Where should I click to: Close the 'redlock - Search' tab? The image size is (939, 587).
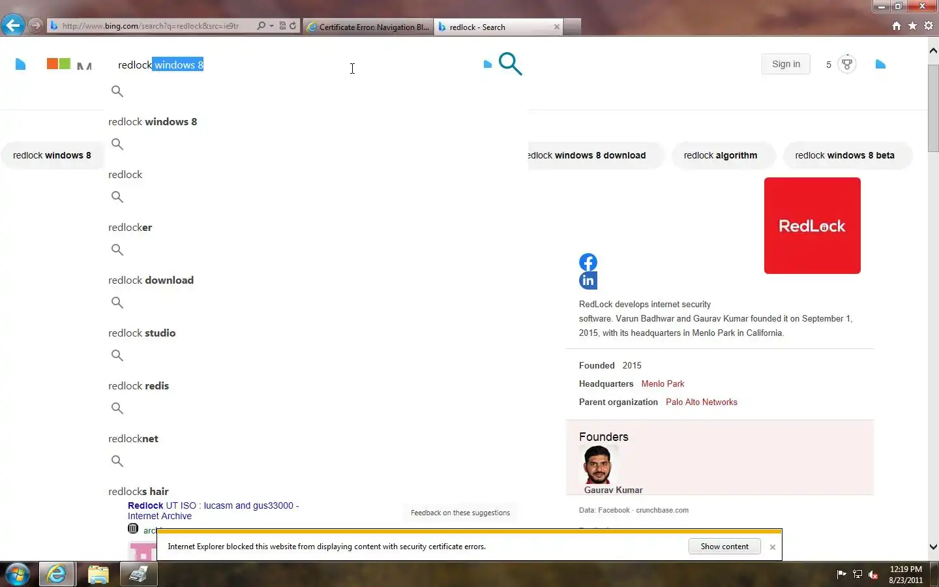point(556,27)
